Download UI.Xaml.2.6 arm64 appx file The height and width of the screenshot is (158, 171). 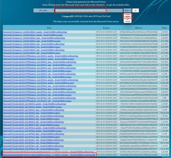pyautogui.click(x=33, y=35)
